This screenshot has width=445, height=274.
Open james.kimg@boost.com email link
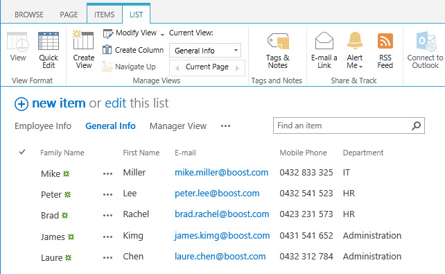point(222,236)
